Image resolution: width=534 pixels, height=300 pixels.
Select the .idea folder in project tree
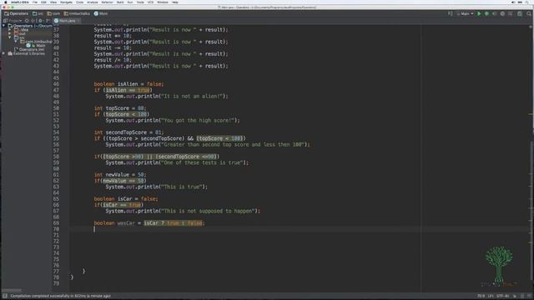[x=22, y=30]
